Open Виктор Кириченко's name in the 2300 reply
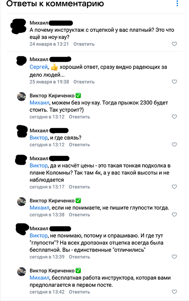189x301 pixels. [52, 96]
